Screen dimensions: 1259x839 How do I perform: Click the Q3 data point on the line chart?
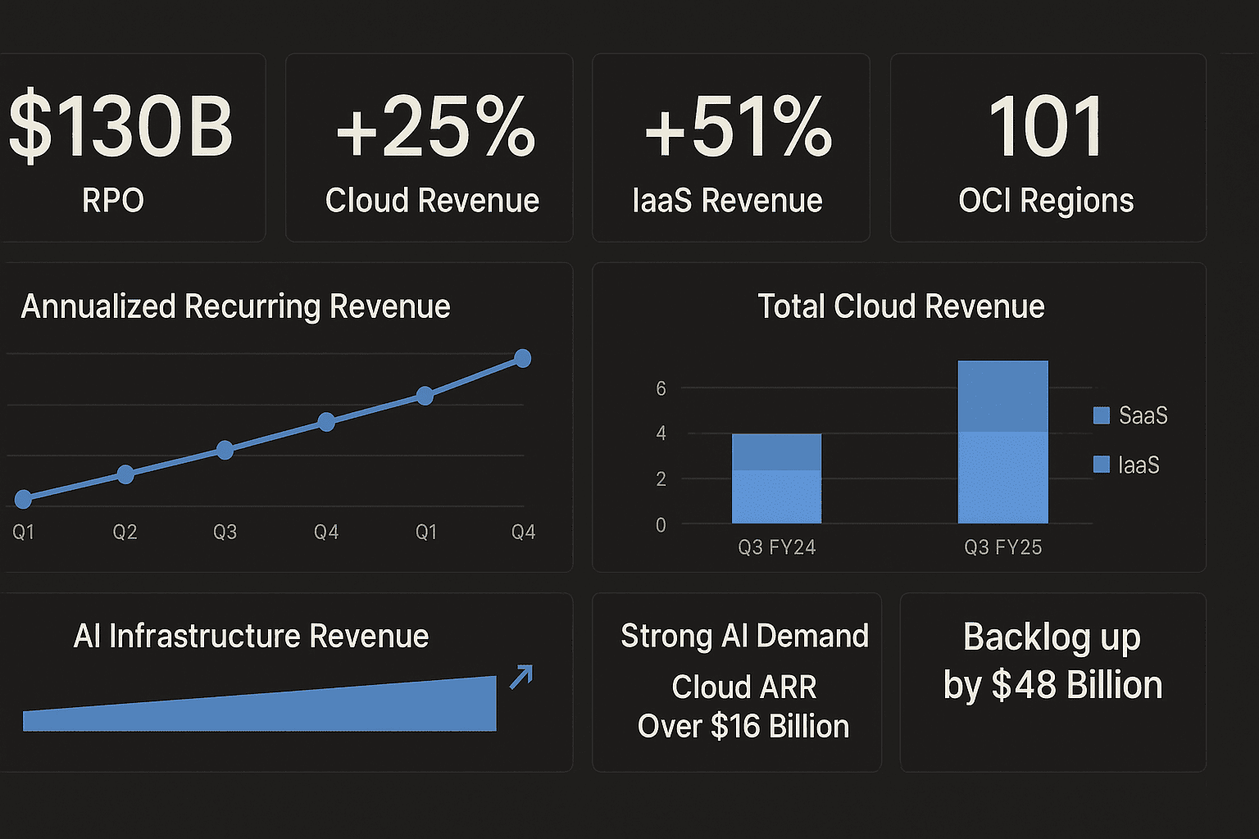point(225,450)
